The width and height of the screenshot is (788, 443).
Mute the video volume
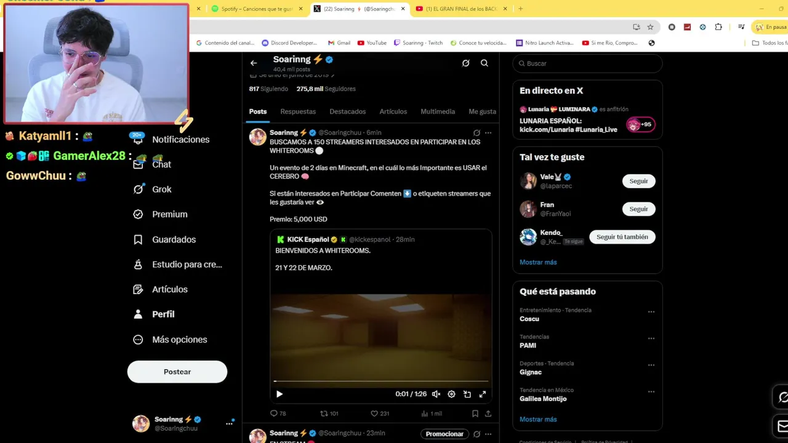(436, 394)
